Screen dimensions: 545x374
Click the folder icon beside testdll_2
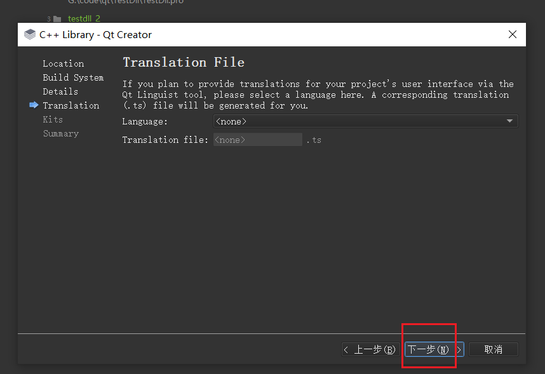57,19
